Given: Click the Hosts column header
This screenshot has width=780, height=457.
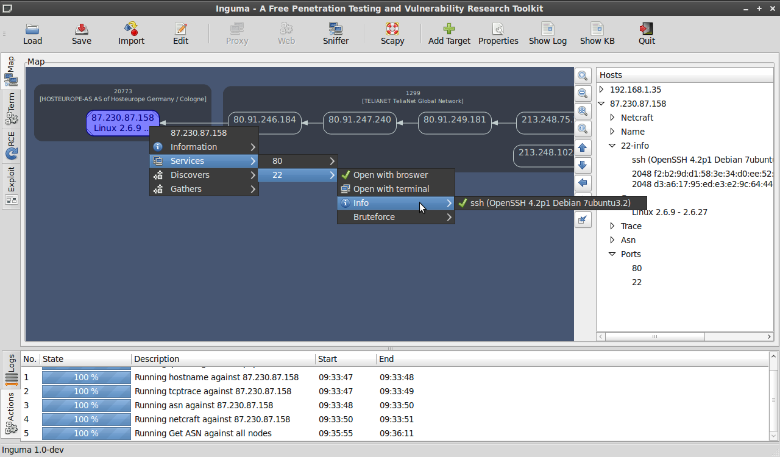Looking at the screenshot, I should pyautogui.click(x=685, y=75).
